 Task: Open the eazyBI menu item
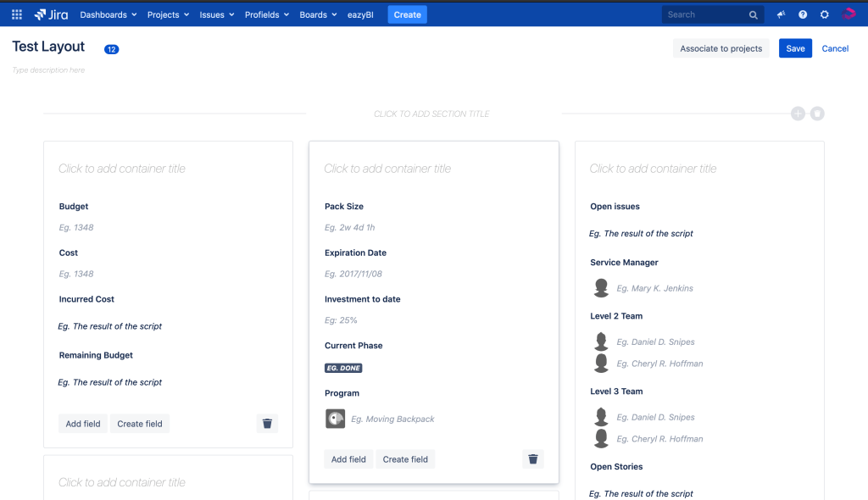(362, 14)
